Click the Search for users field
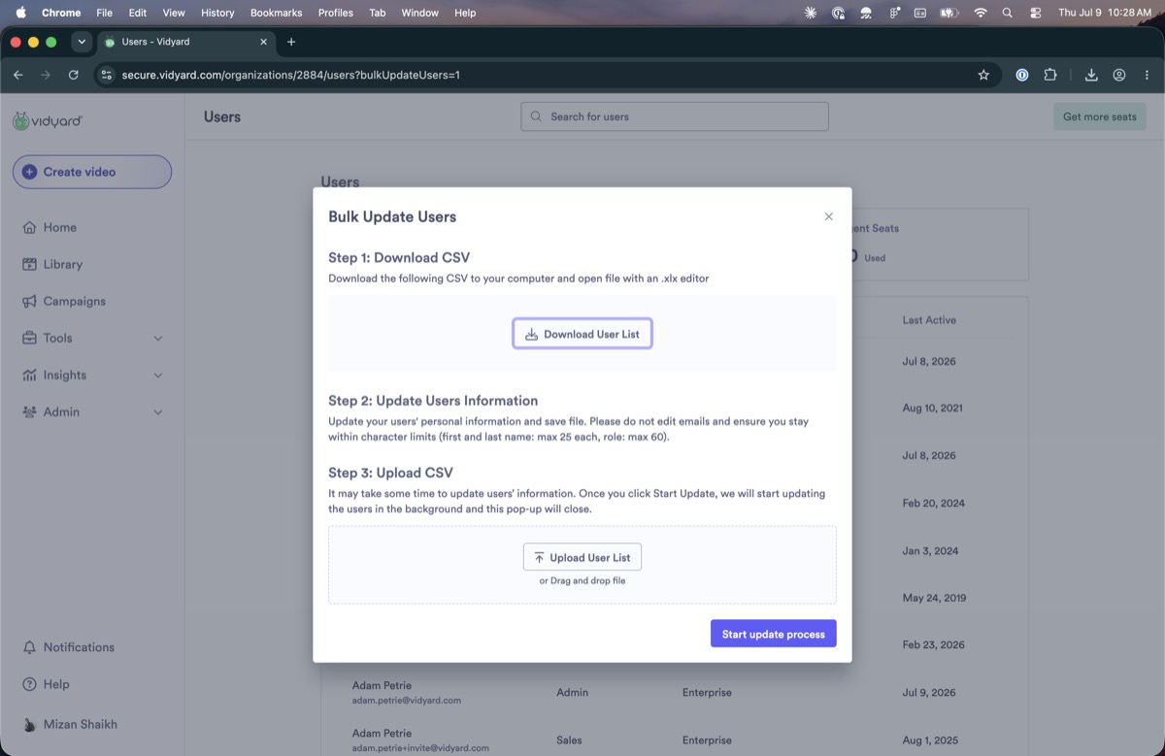Viewport: 1165px width, 756px height. (x=675, y=116)
